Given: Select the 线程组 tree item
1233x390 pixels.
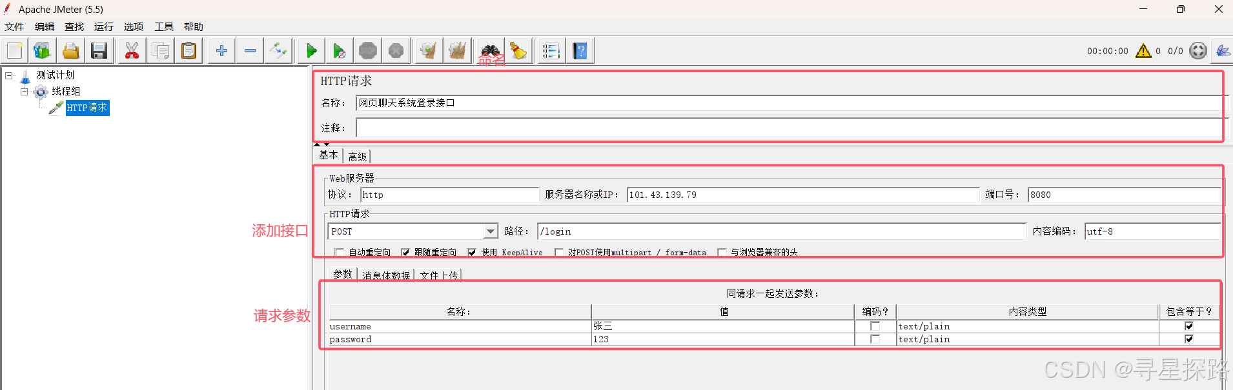Looking at the screenshot, I should click(x=66, y=92).
